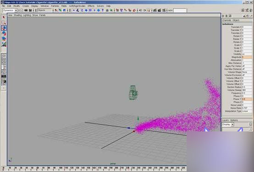The width and height of the screenshot is (254, 172).
Task: Select the Translate X channel label
Action: (236, 27)
